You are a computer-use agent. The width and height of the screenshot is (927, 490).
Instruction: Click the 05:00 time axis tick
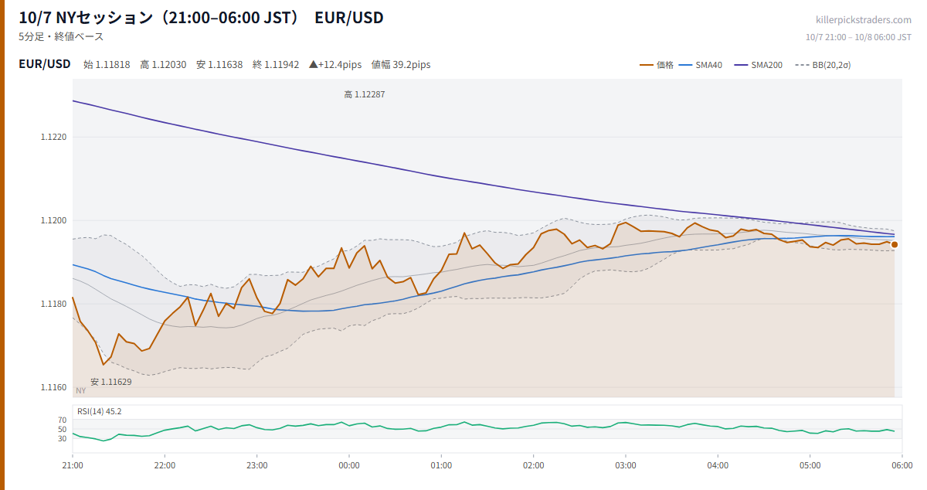click(810, 466)
